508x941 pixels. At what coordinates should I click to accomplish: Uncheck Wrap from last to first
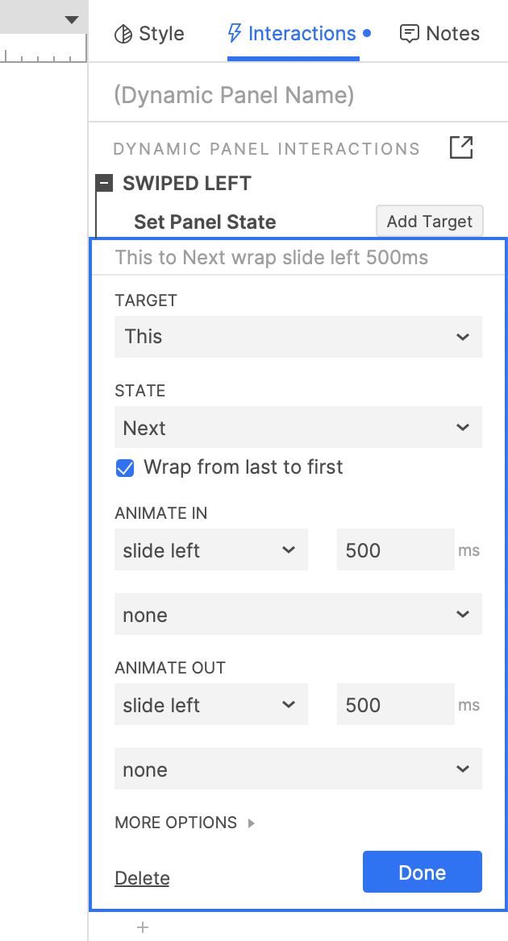[x=125, y=468]
